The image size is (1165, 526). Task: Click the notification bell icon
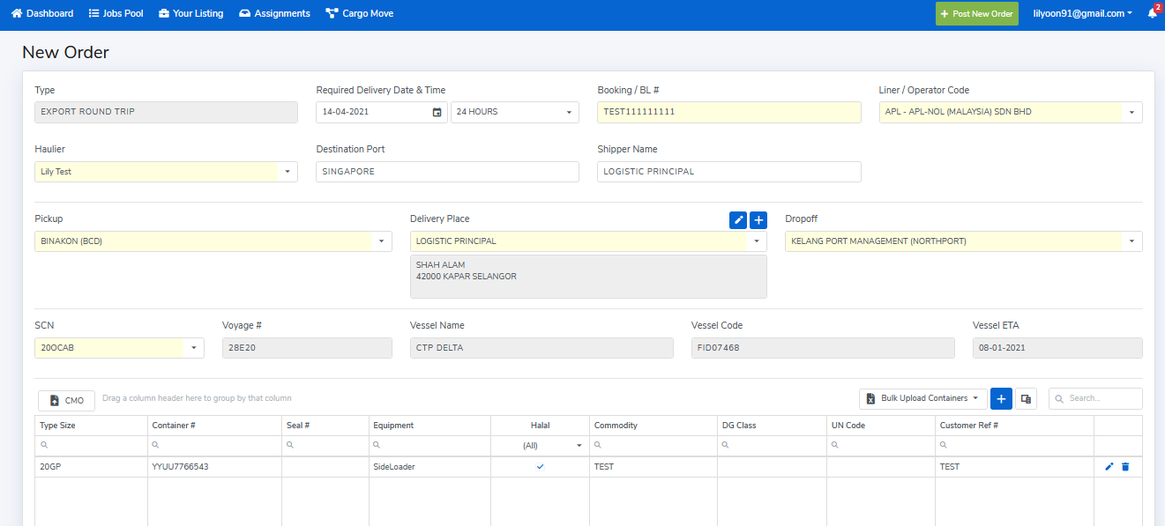tap(1152, 13)
